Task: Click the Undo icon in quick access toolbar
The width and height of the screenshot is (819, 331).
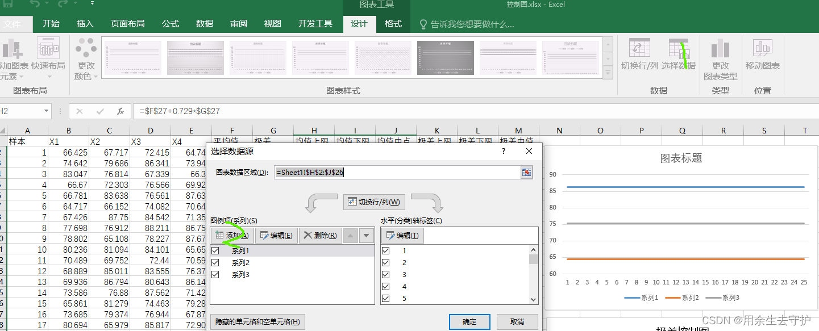Action: [34, 5]
